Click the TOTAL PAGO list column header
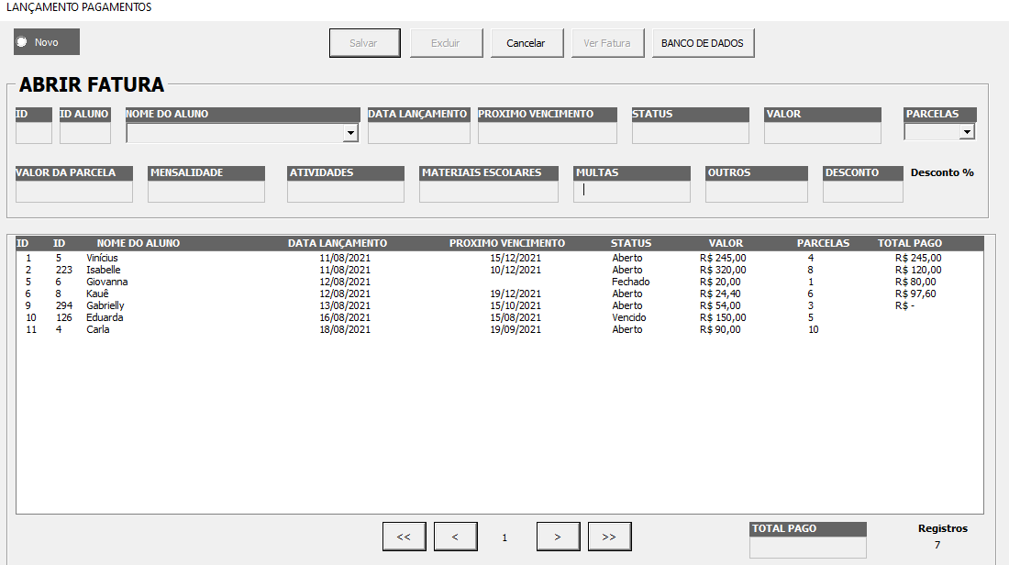Screen dimensions: 1009x565 click(910, 243)
